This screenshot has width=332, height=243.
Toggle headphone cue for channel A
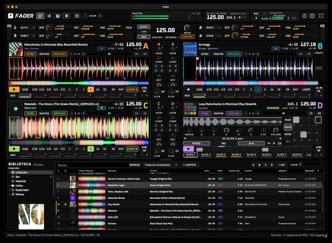pyautogui.click(x=159, y=85)
